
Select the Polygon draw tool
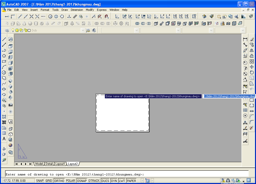coord(4,56)
